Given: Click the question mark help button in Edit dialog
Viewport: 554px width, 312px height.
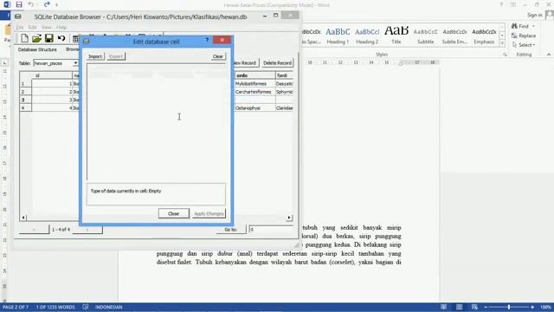Looking at the screenshot, I should 207,40.
